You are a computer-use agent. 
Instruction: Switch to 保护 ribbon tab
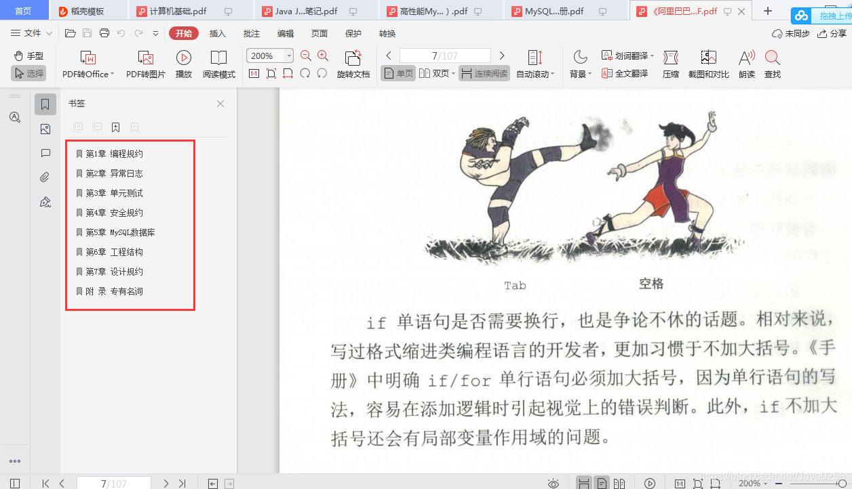(x=353, y=34)
